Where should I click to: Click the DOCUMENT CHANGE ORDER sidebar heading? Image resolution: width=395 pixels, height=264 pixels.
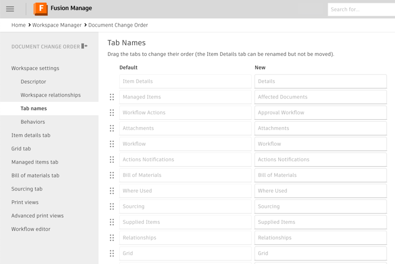click(46, 46)
